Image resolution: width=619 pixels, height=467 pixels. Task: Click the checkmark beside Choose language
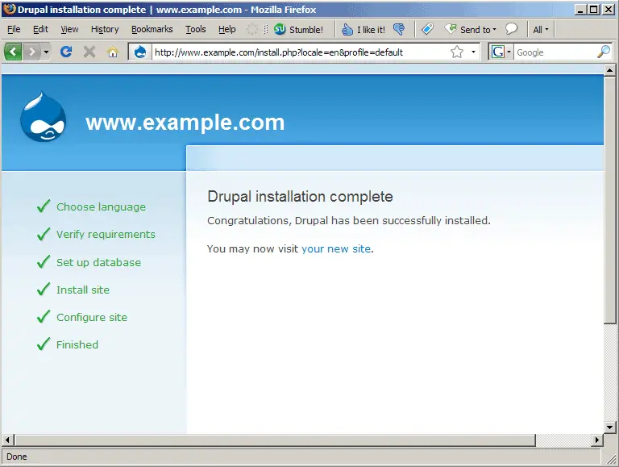pyautogui.click(x=44, y=206)
